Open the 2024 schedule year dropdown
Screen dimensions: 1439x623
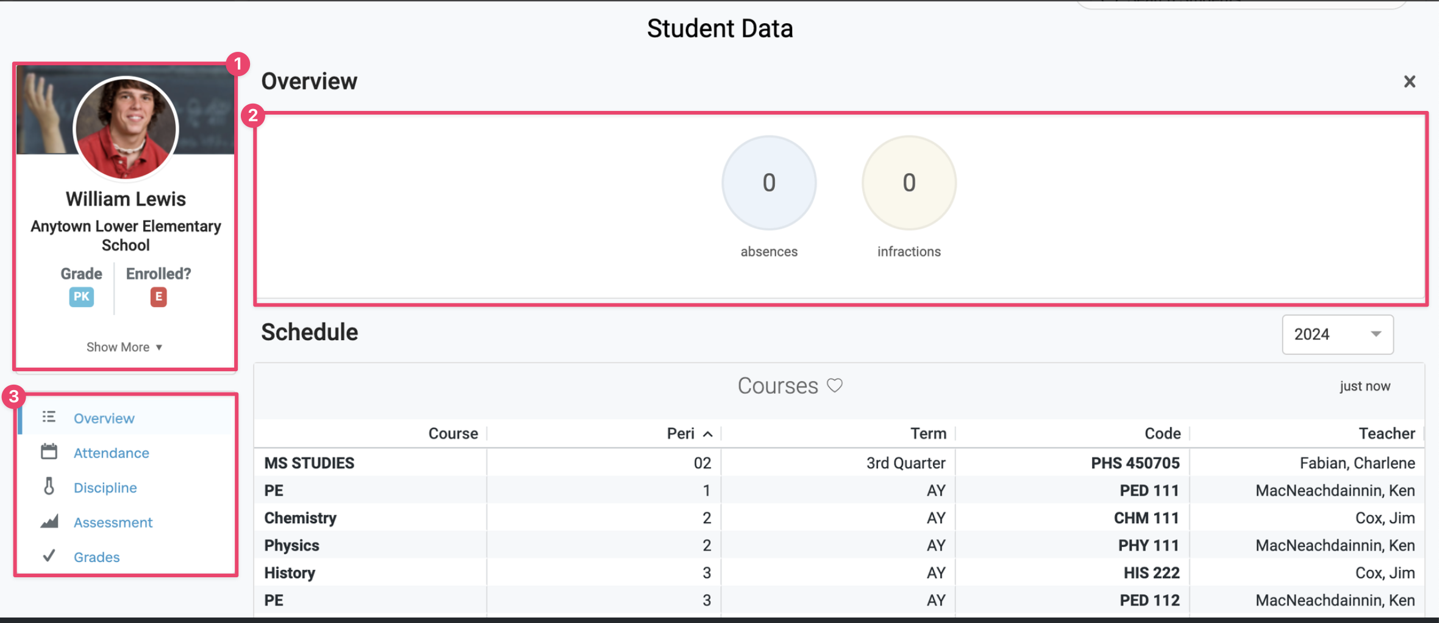1337,334
